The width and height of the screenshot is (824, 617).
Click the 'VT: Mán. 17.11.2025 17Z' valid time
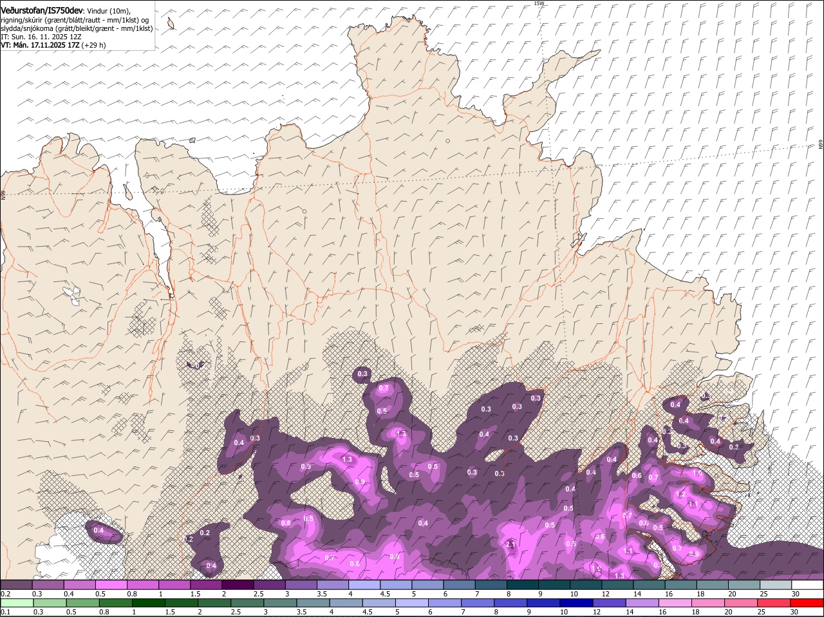pyautogui.click(x=40, y=45)
